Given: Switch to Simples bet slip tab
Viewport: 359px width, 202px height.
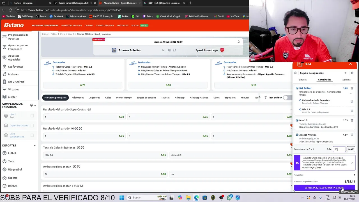Looking at the screenshot, I should coord(303,80).
